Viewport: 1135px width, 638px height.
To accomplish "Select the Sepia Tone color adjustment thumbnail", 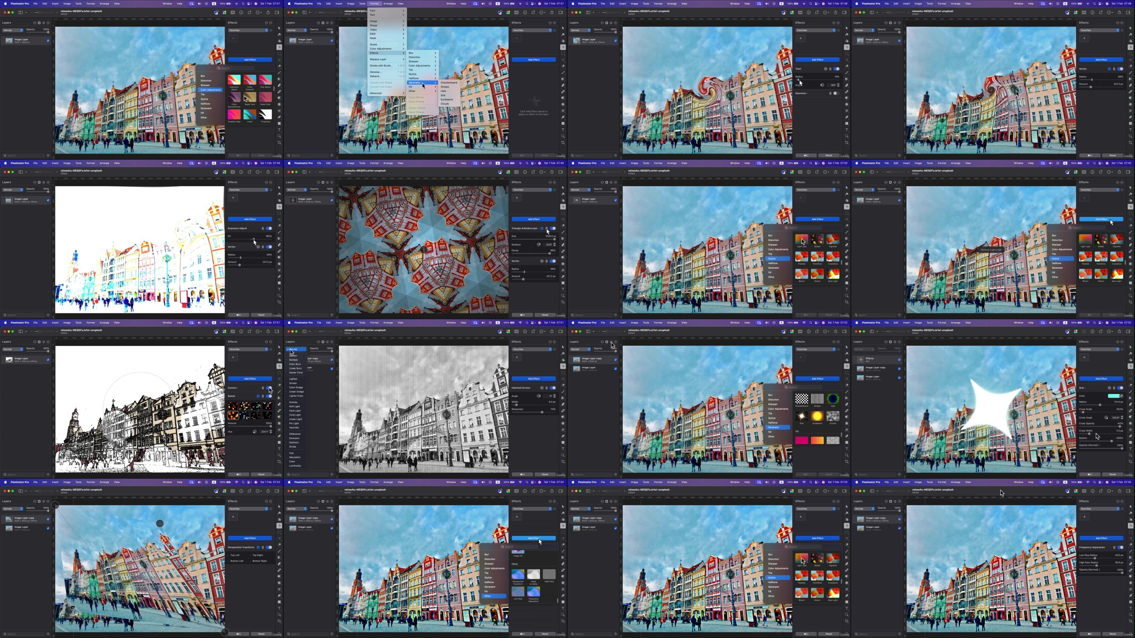I will 250,97.
